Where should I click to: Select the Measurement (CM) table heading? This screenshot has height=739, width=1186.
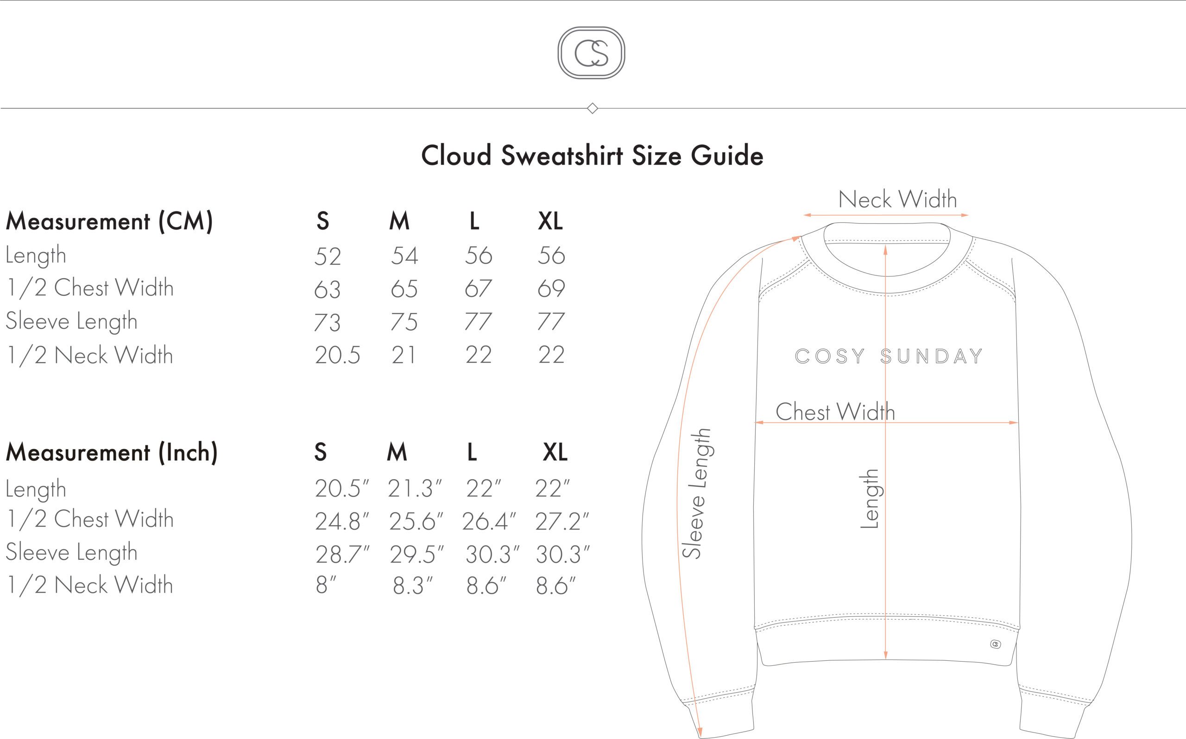109,221
